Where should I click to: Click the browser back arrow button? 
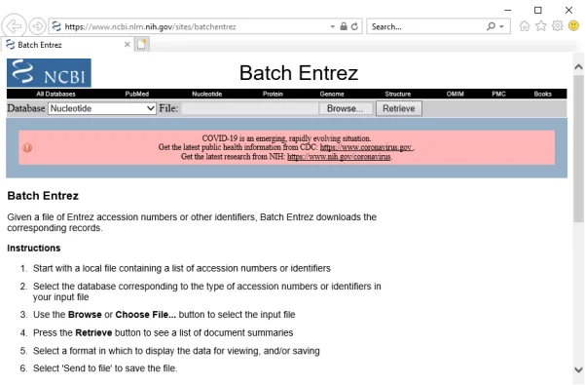pos(14,26)
